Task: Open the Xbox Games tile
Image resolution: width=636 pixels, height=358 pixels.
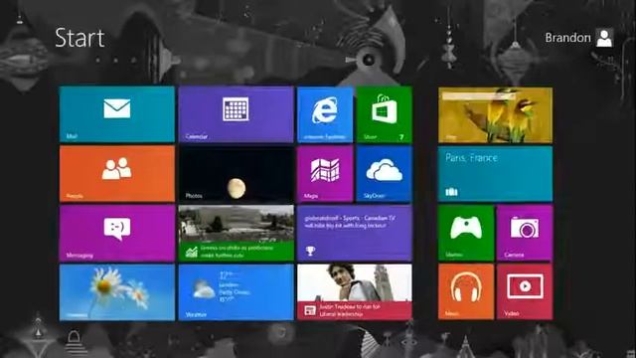Action: coord(466,233)
